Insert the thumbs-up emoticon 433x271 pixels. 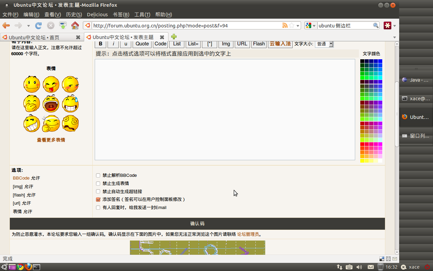pos(51,123)
